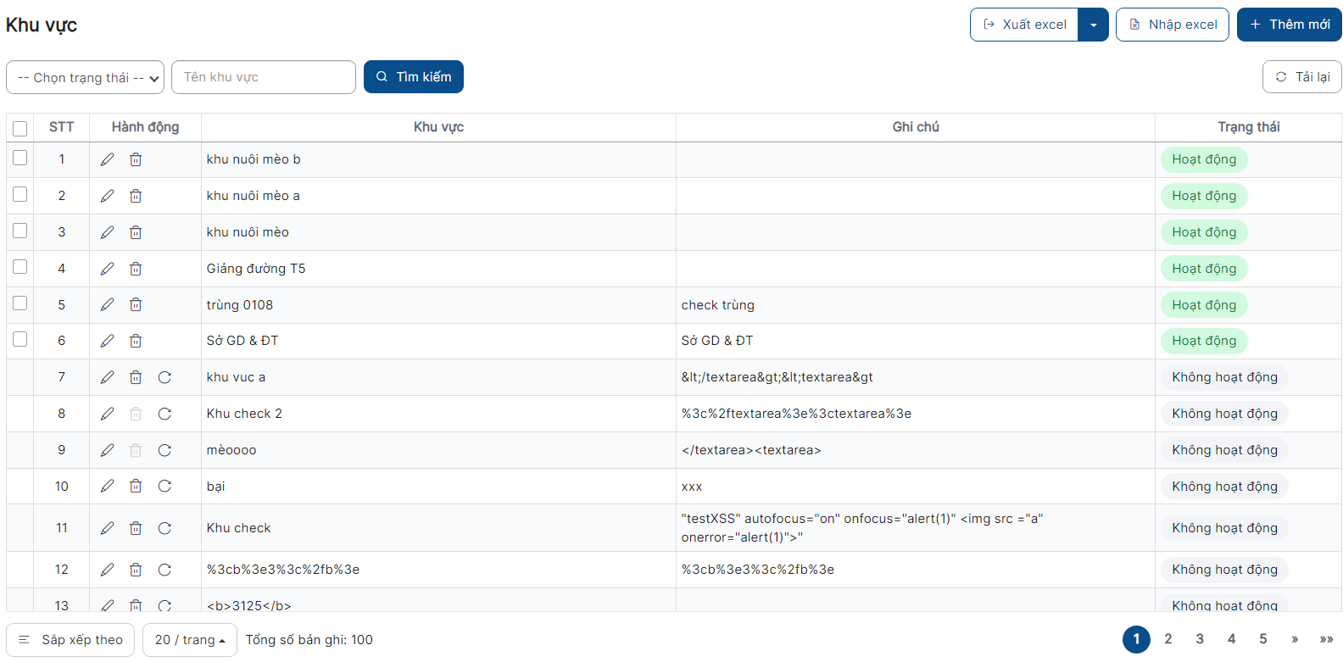The image size is (1343, 662).
Task: Delete the 'bại' row
Action: 136,487
